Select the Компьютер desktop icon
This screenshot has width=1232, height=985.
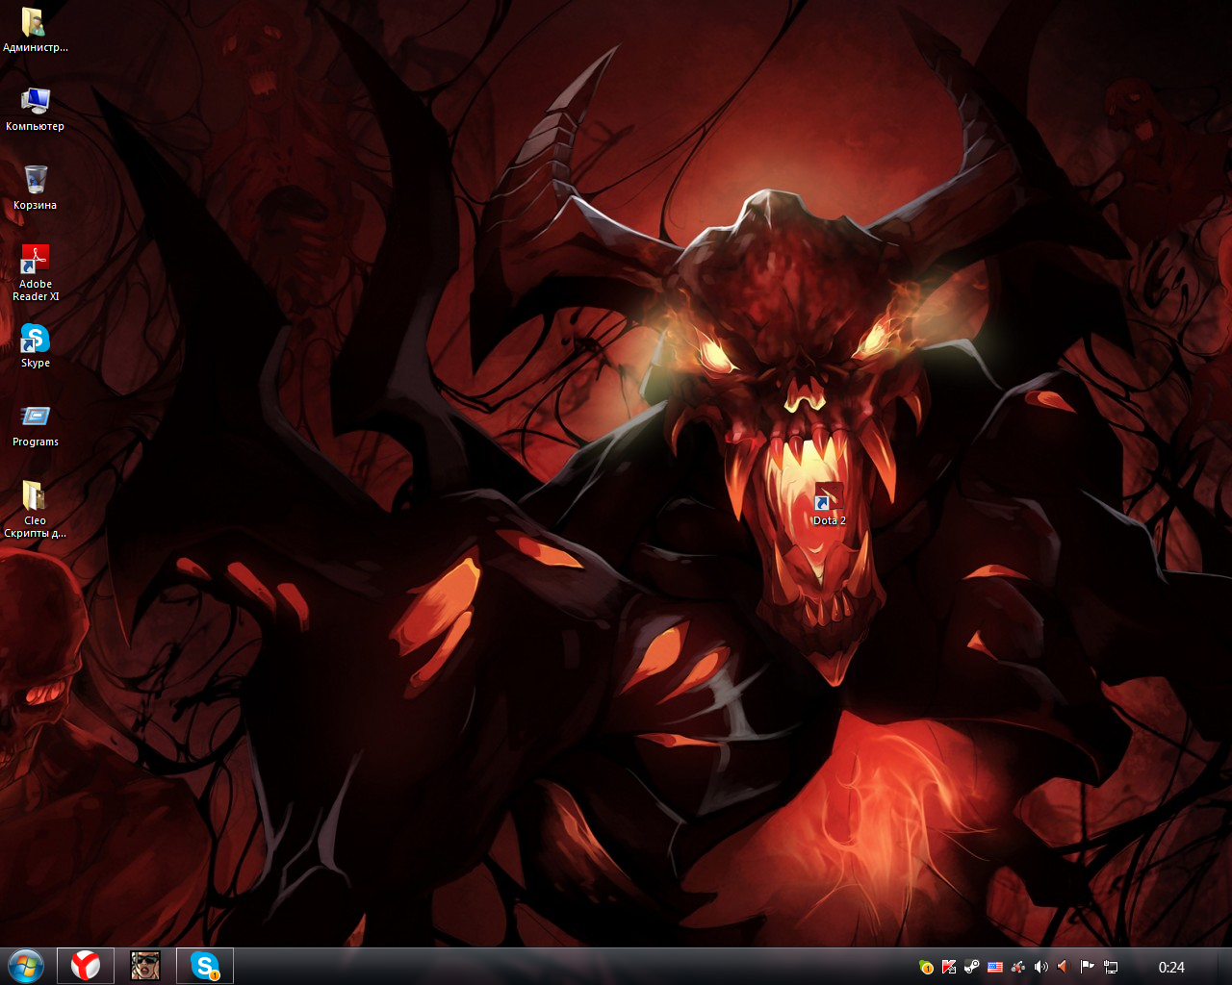click(x=35, y=108)
